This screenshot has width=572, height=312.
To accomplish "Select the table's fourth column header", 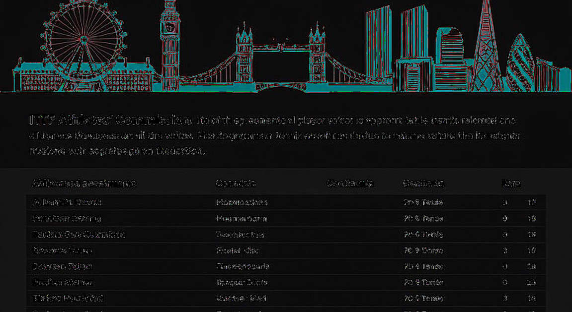I will 423,183.
